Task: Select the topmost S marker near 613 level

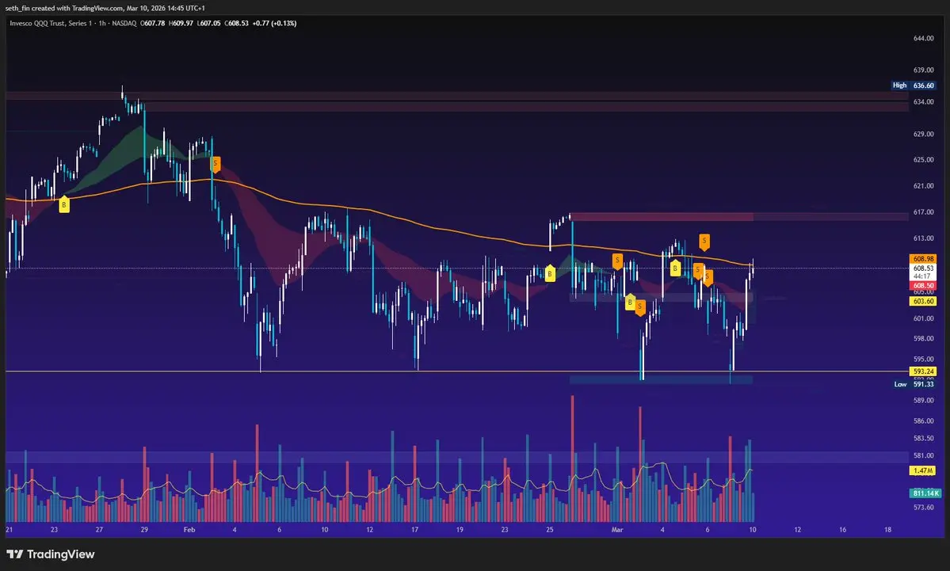Action: click(704, 242)
